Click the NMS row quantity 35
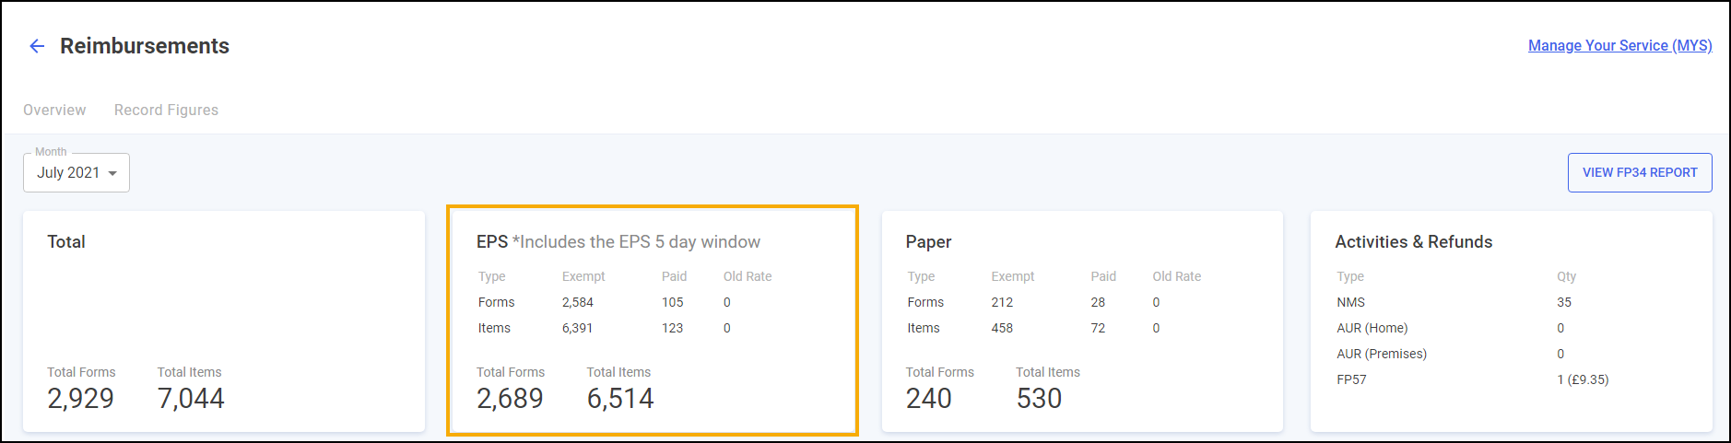The width and height of the screenshot is (1731, 443). 1563,302
